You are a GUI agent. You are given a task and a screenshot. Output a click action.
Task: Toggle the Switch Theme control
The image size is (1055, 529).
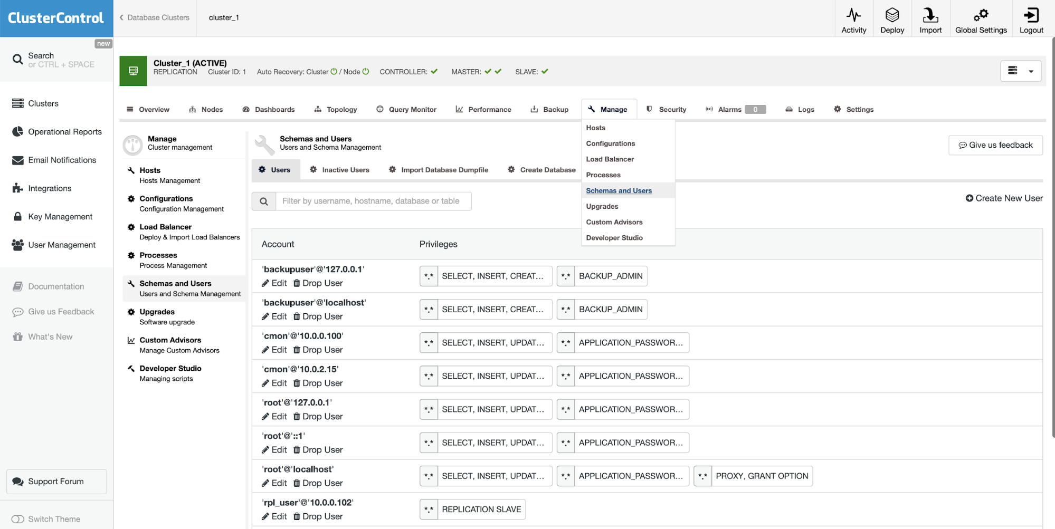pos(18,519)
